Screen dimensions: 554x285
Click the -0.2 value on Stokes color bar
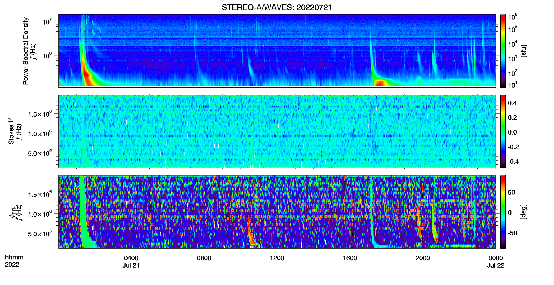click(513, 147)
